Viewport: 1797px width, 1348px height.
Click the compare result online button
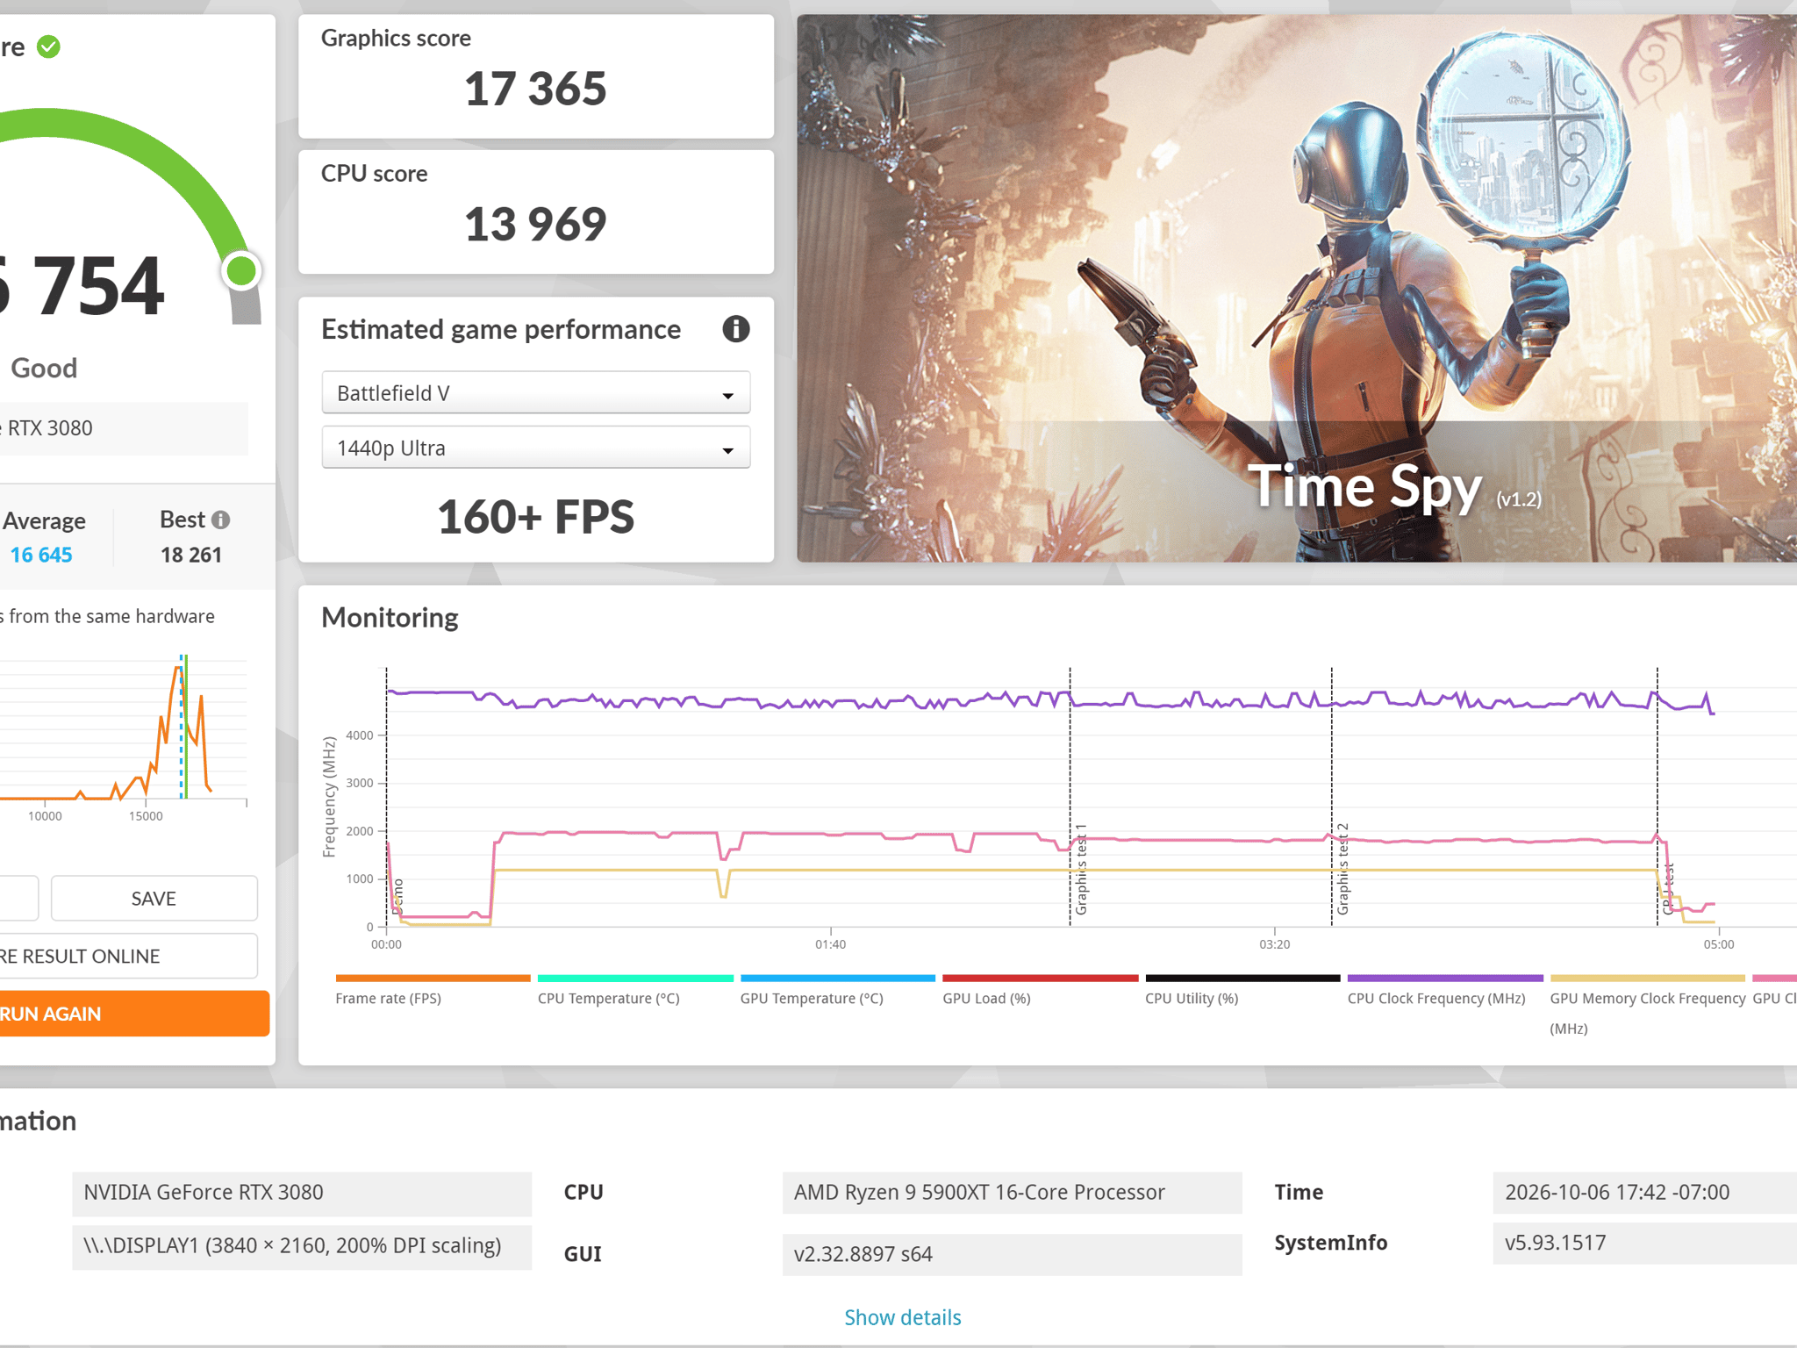pos(127,956)
